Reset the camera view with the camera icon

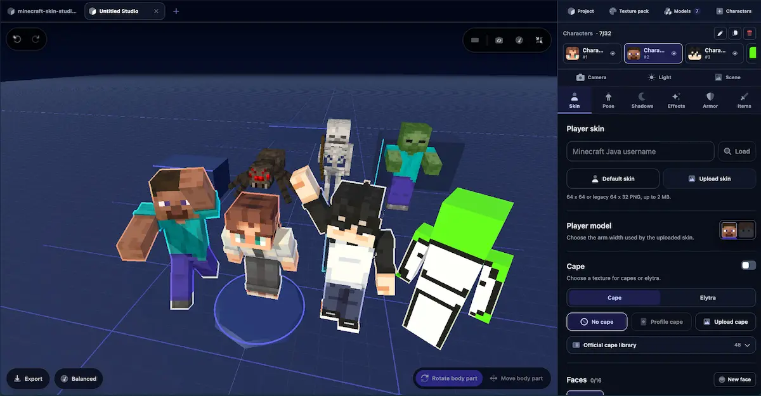[499, 40]
